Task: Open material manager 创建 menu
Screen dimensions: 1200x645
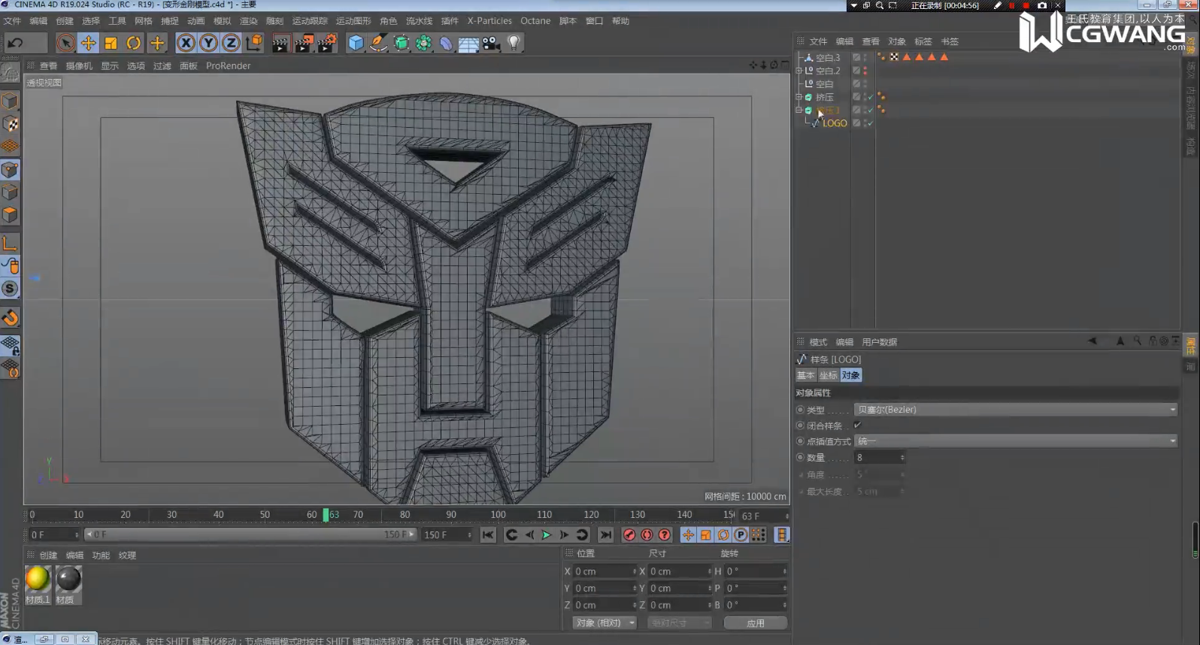Action: click(48, 556)
